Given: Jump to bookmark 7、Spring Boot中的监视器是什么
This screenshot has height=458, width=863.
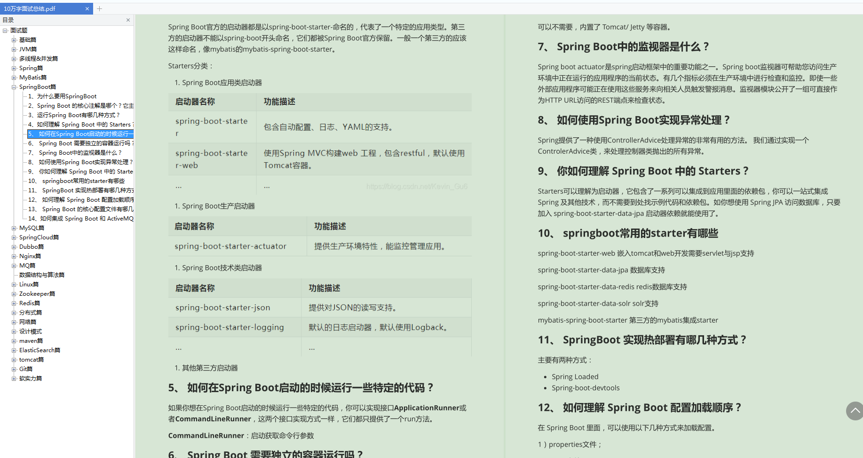Looking at the screenshot, I should [x=75, y=153].
